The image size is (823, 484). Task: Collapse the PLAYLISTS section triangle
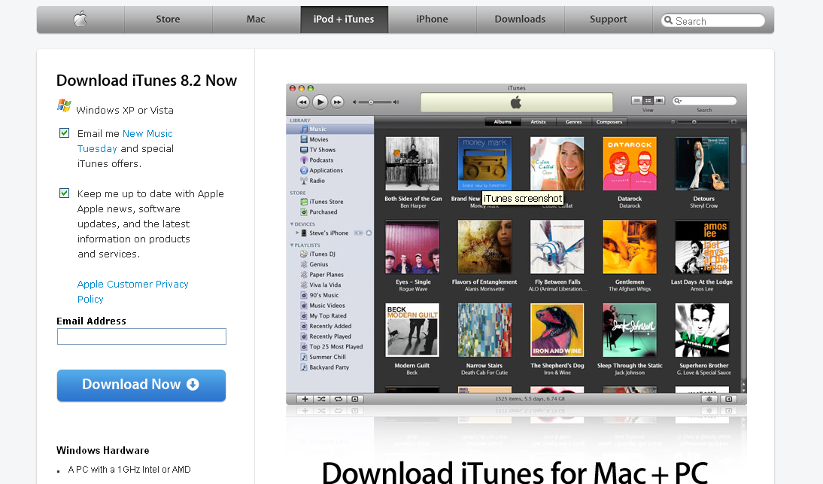tap(292, 245)
